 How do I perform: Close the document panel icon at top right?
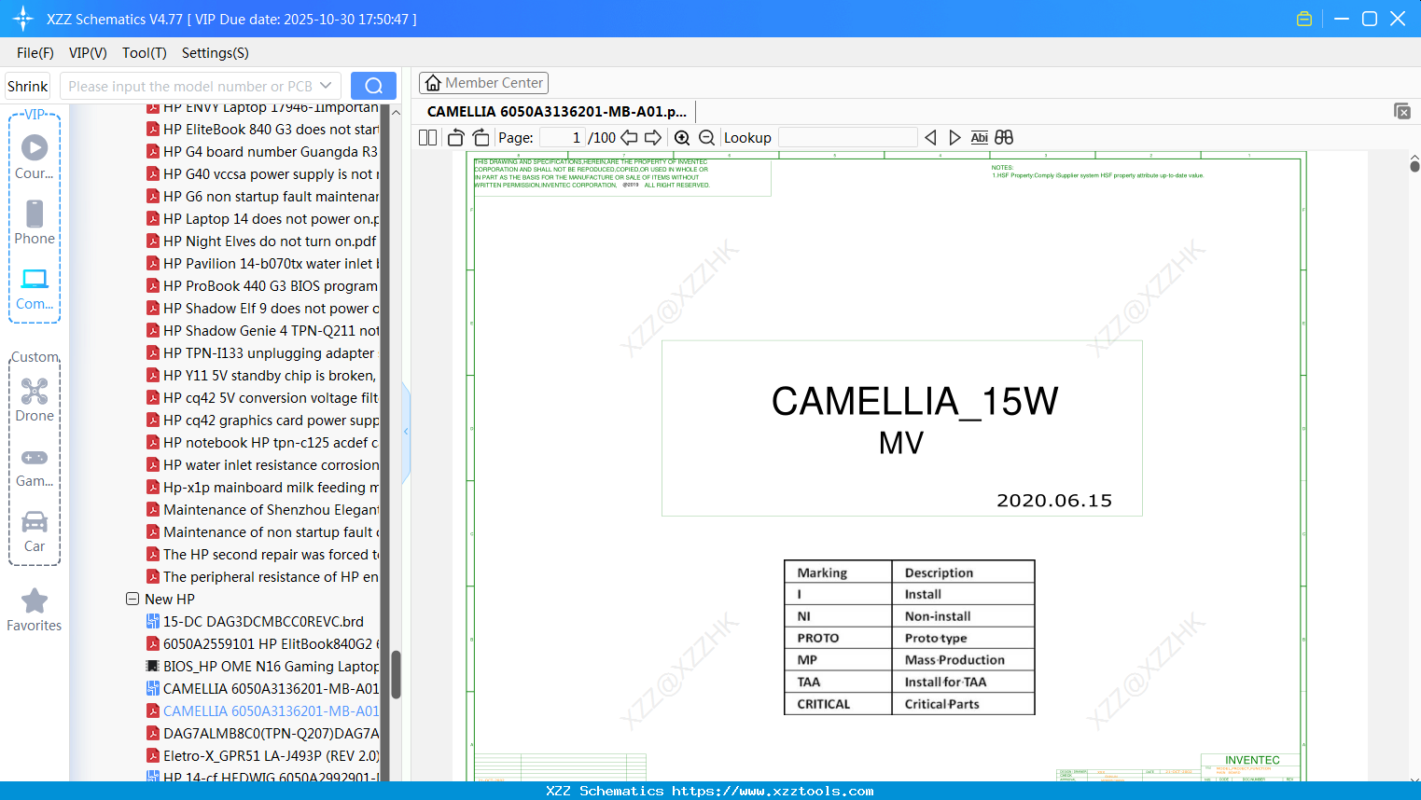(1402, 111)
